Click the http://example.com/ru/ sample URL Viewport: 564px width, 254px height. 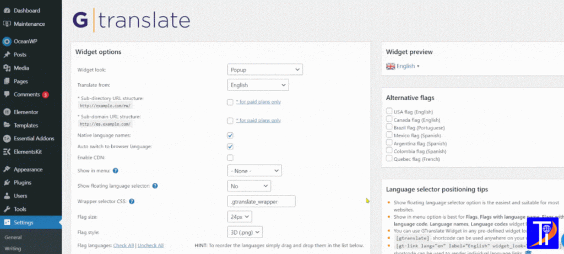tap(105, 105)
